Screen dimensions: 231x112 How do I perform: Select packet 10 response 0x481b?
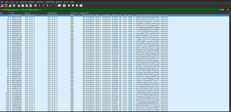114,19
